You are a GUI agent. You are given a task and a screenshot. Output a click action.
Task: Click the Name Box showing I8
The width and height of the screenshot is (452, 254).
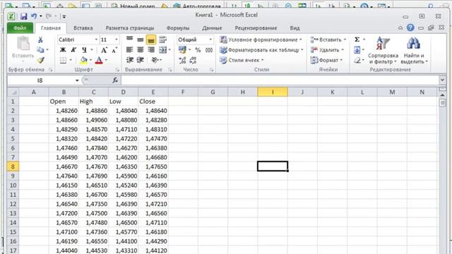40,80
